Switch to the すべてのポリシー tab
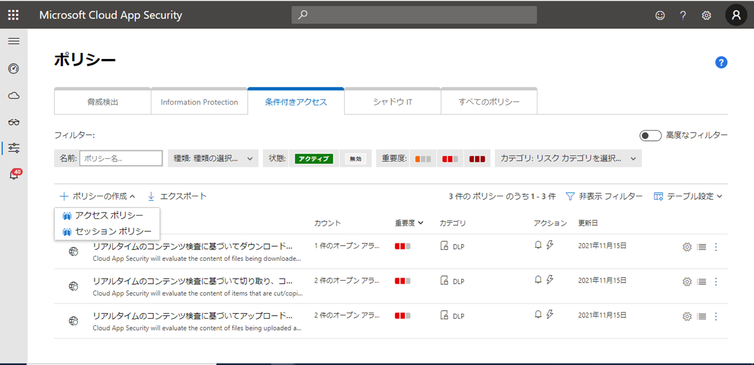This screenshot has height=365, width=754. click(489, 102)
